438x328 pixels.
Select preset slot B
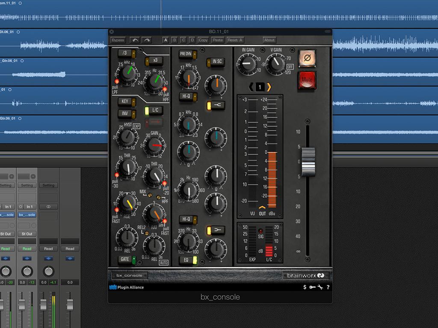174,40
